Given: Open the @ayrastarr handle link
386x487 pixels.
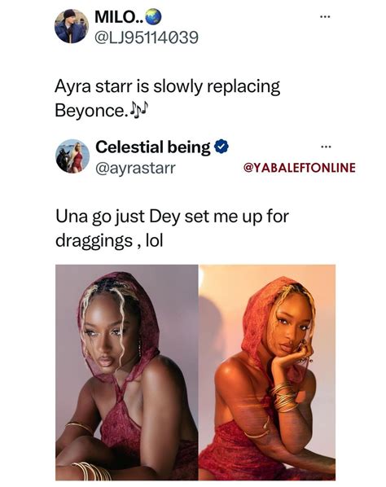Looking at the screenshot, I should tap(135, 168).
